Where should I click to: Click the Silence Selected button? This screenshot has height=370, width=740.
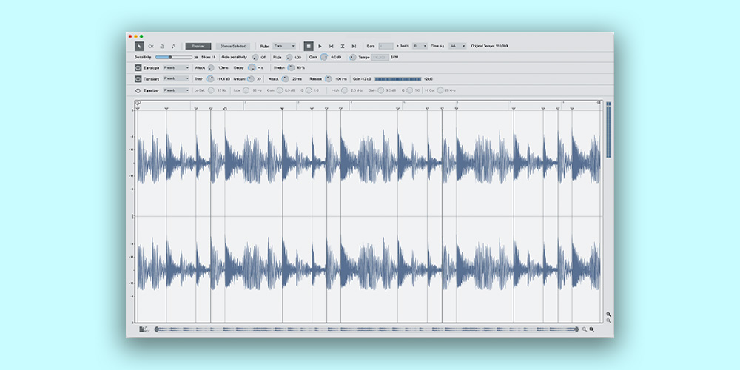click(232, 46)
